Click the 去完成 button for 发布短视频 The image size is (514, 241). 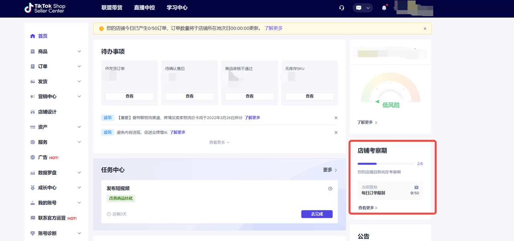(317, 214)
